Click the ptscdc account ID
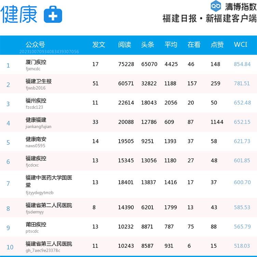257x257 pixels. click(32, 231)
